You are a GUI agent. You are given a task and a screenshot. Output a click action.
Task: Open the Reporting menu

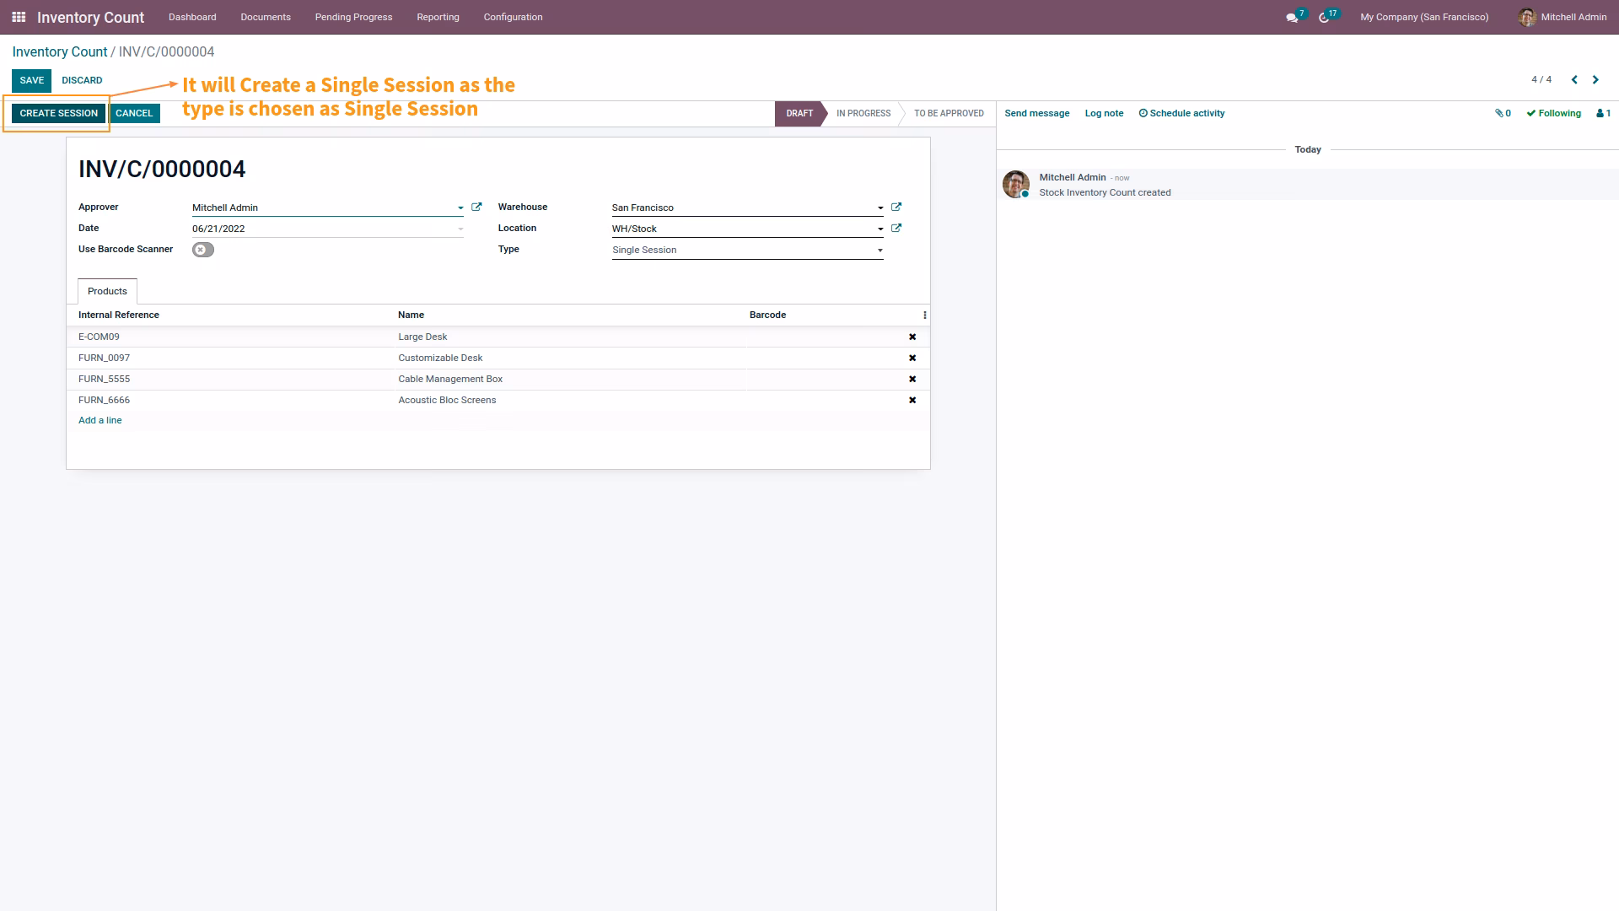pyautogui.click(x=438, y=17)
